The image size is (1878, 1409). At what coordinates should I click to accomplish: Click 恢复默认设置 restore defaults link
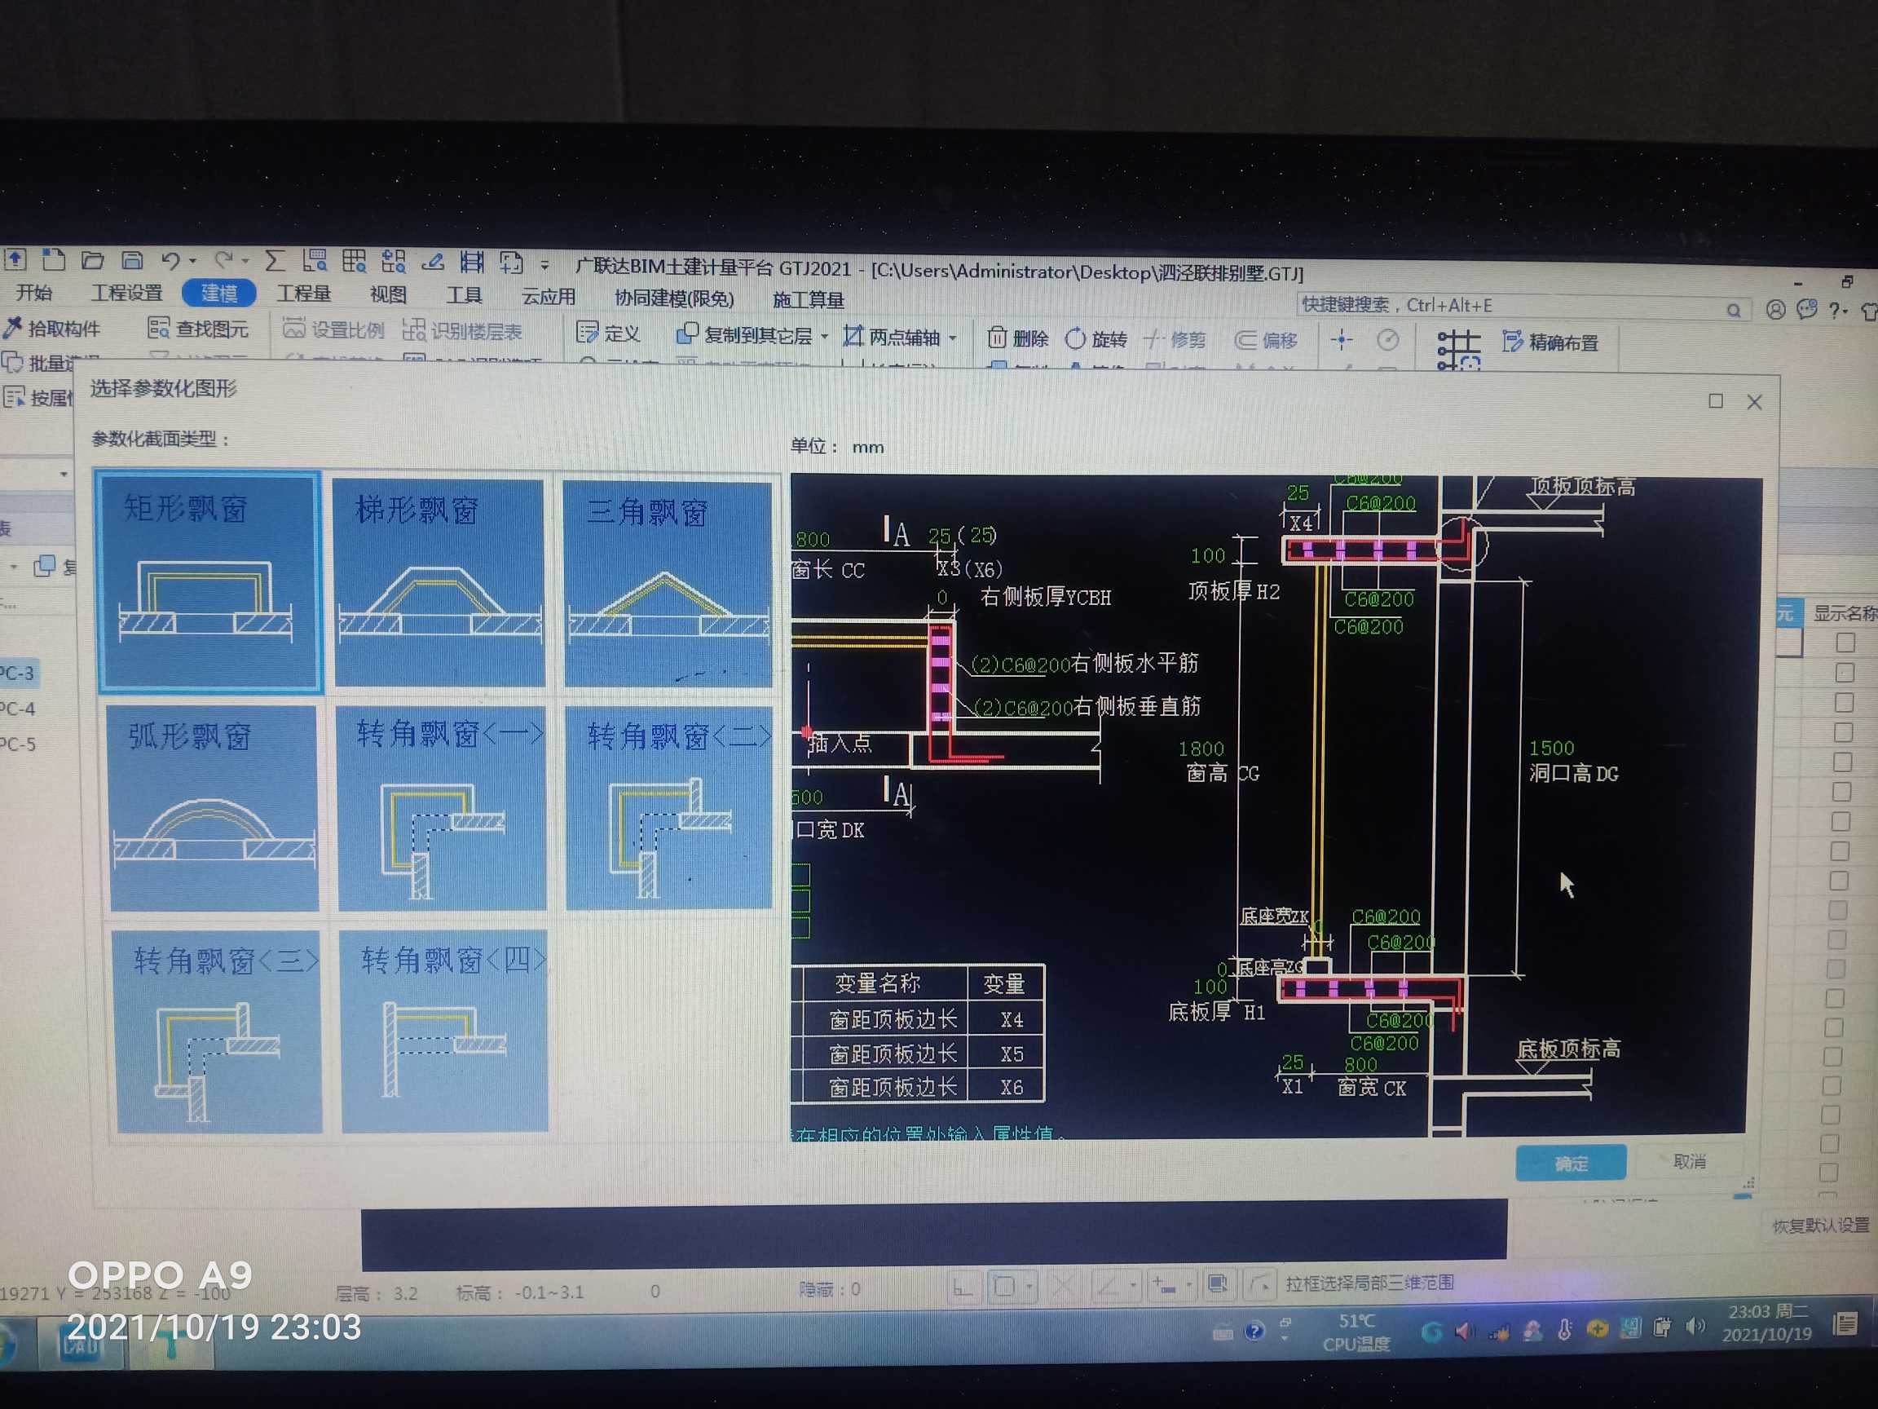coord(1820,1225)
